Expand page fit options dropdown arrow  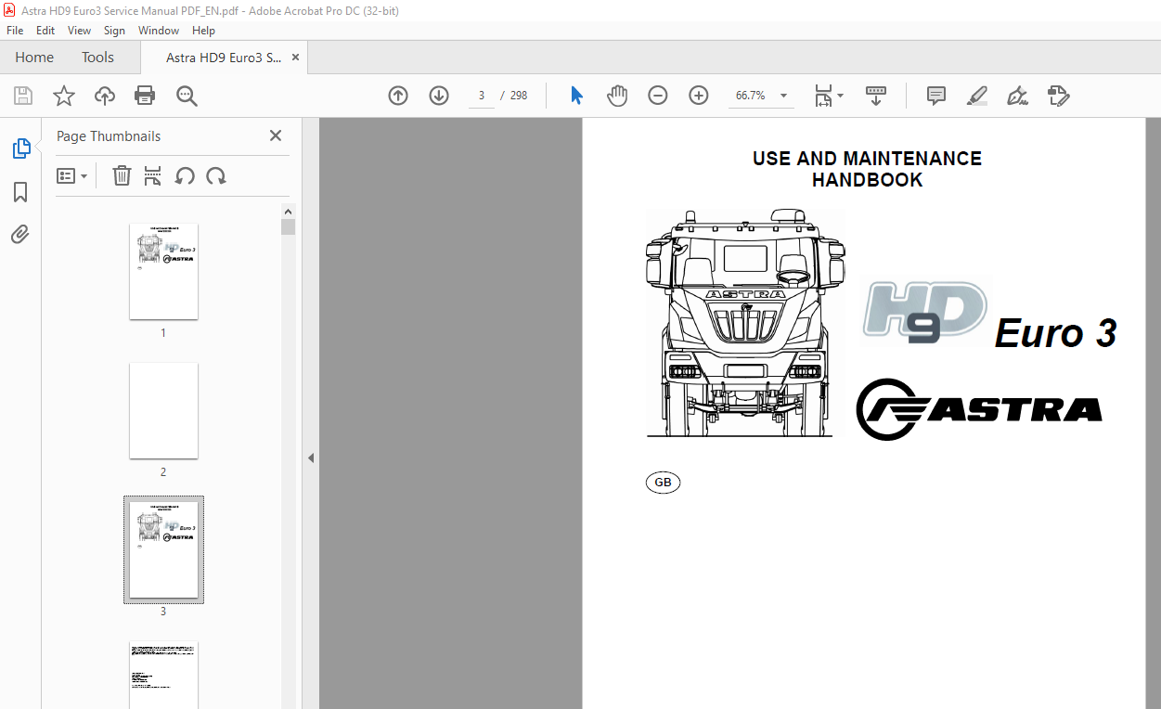[x=841, y=95]
